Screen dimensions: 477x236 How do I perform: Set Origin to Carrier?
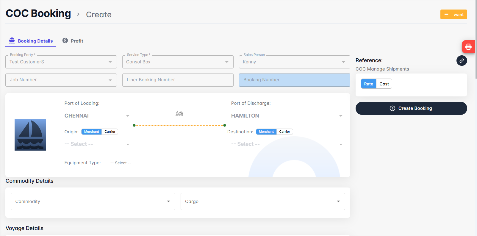point(110,132)
